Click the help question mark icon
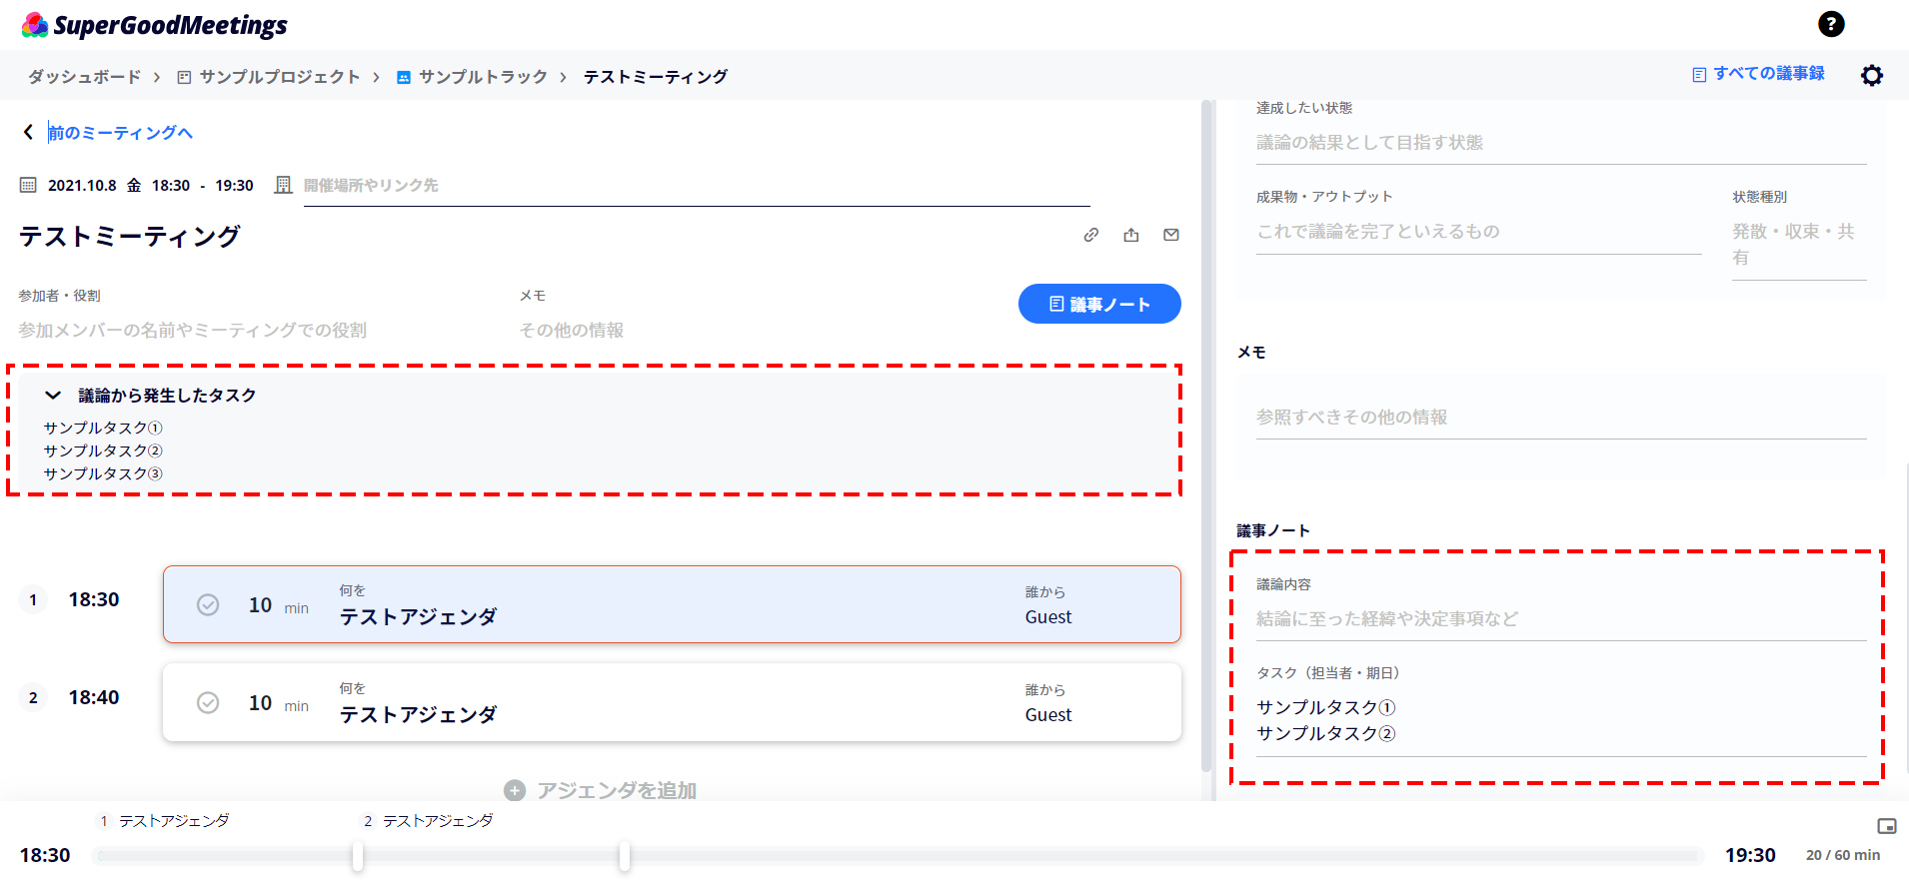Image resolution: width=1909 pixels, height=892 pixels. [x=1831, y=24]
